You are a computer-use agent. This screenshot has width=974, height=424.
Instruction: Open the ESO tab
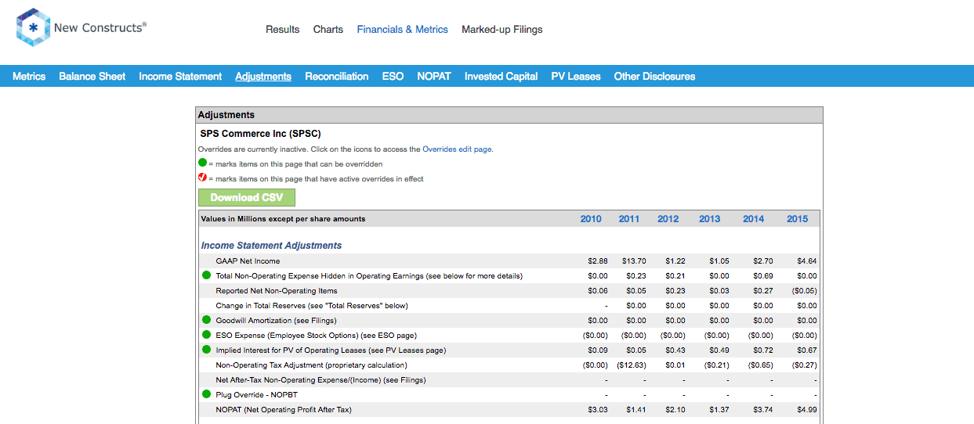pyautogui.click(x=393, y=76)
